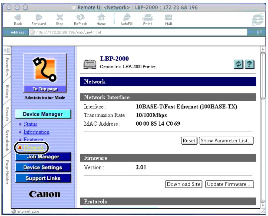Click the vertical scrollbar thumb
This screenshot has height=216, width=268.
(x=263, y=75)
